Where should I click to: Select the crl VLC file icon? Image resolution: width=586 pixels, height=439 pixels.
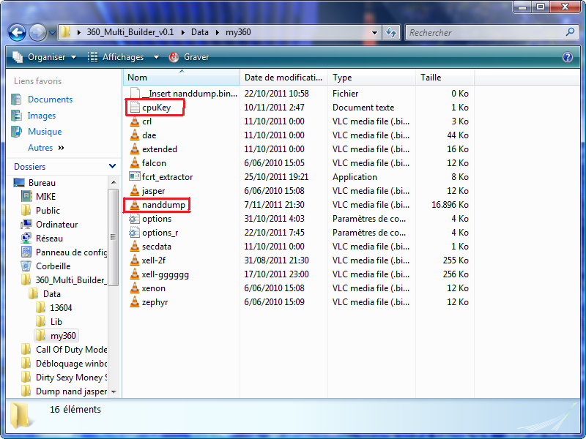point(135,121)
